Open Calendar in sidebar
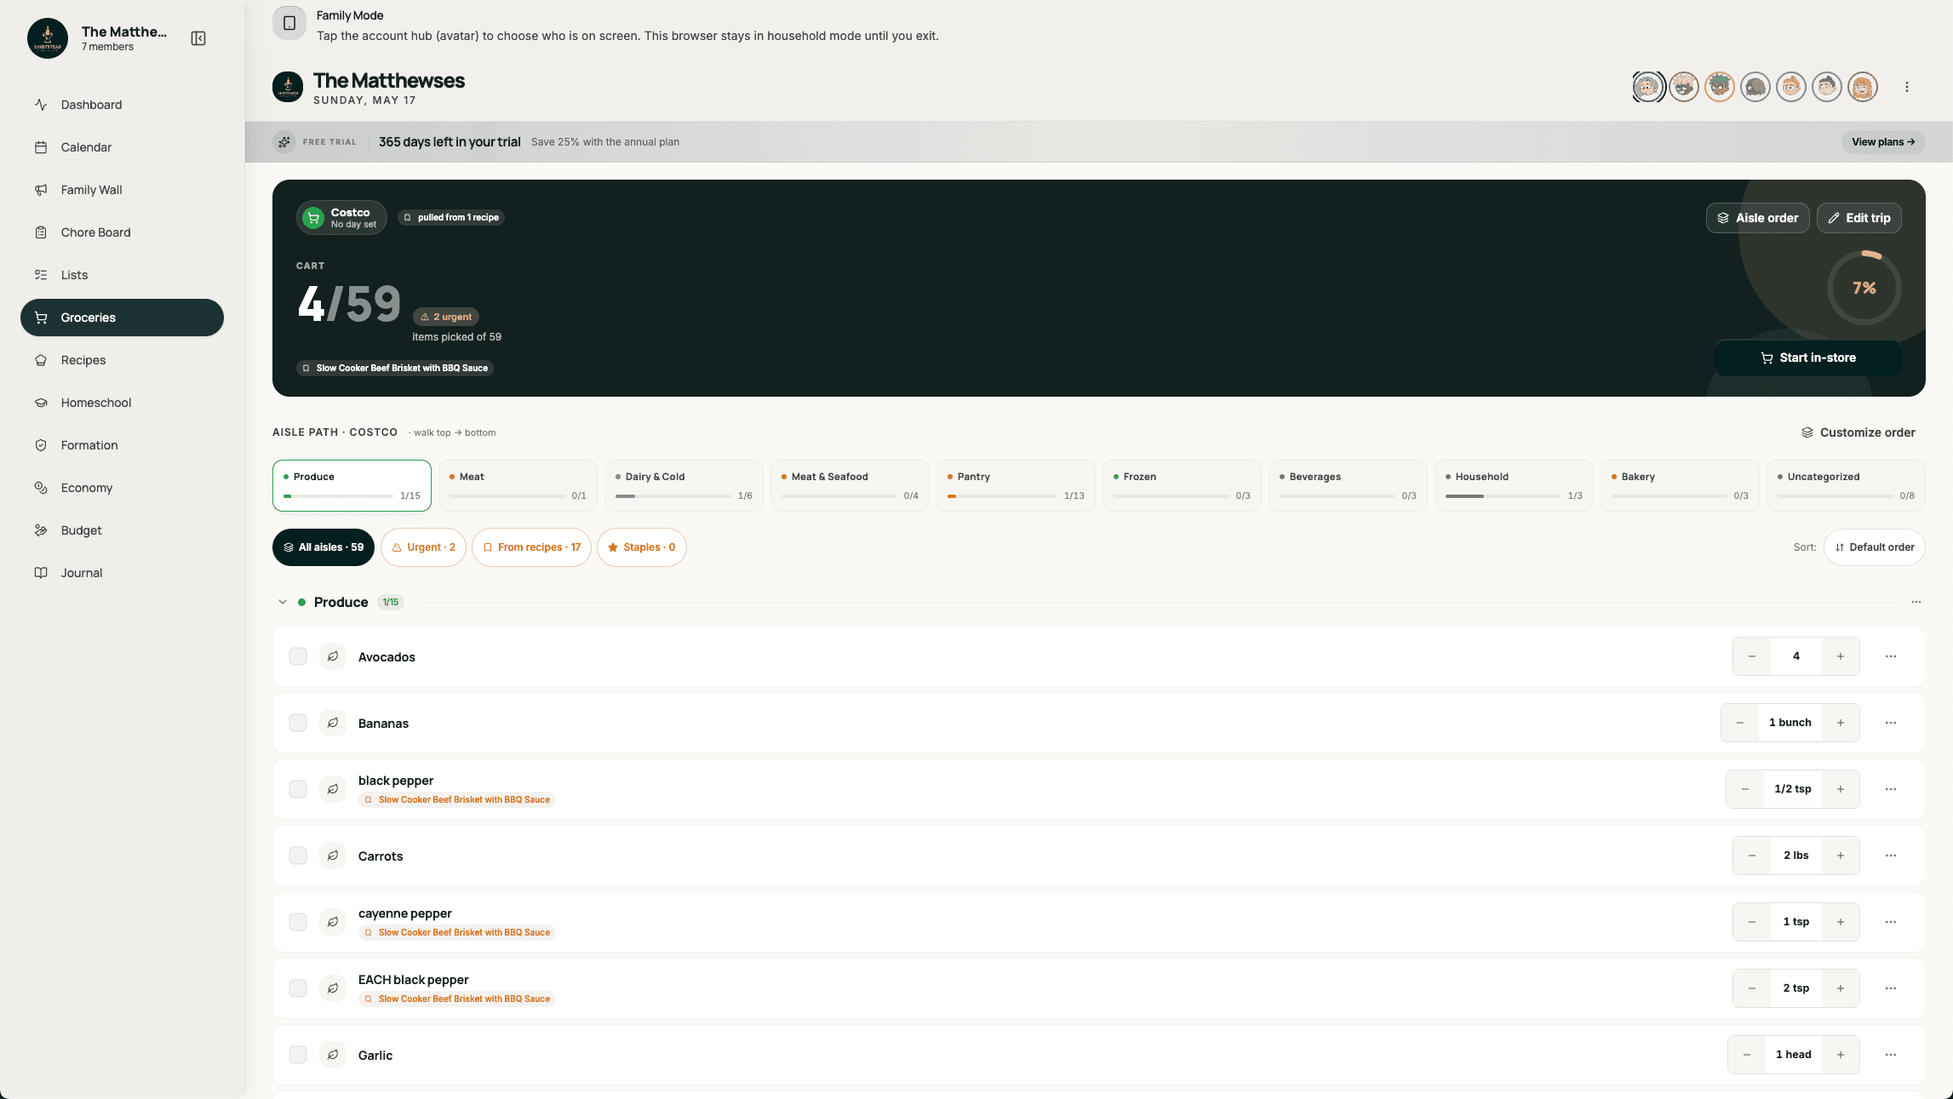Image resolution: width=1953 pixels, height=1099 pixels. (x=122, y=147)
